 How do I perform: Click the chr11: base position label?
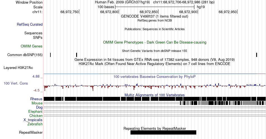click(x=38, y=12)
